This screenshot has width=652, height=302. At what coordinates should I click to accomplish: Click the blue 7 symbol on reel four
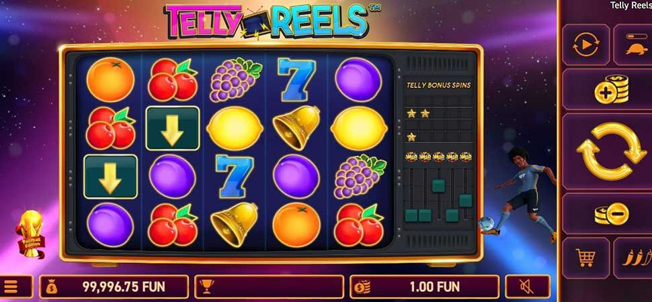tap(296, 80)
